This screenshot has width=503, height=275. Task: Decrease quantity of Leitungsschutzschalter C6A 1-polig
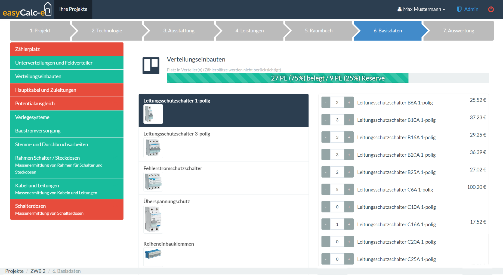(x=326, y=190)
